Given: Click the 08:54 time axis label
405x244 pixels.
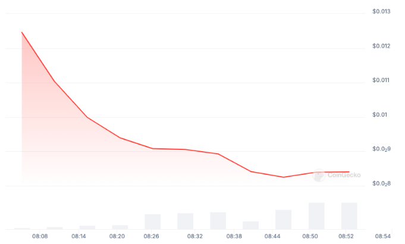Looking at the screenshot, I should pyautogui.click(x=381, y=236).
